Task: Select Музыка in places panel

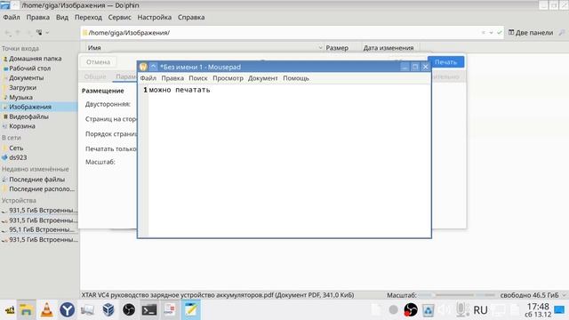Action: (20, 97)
